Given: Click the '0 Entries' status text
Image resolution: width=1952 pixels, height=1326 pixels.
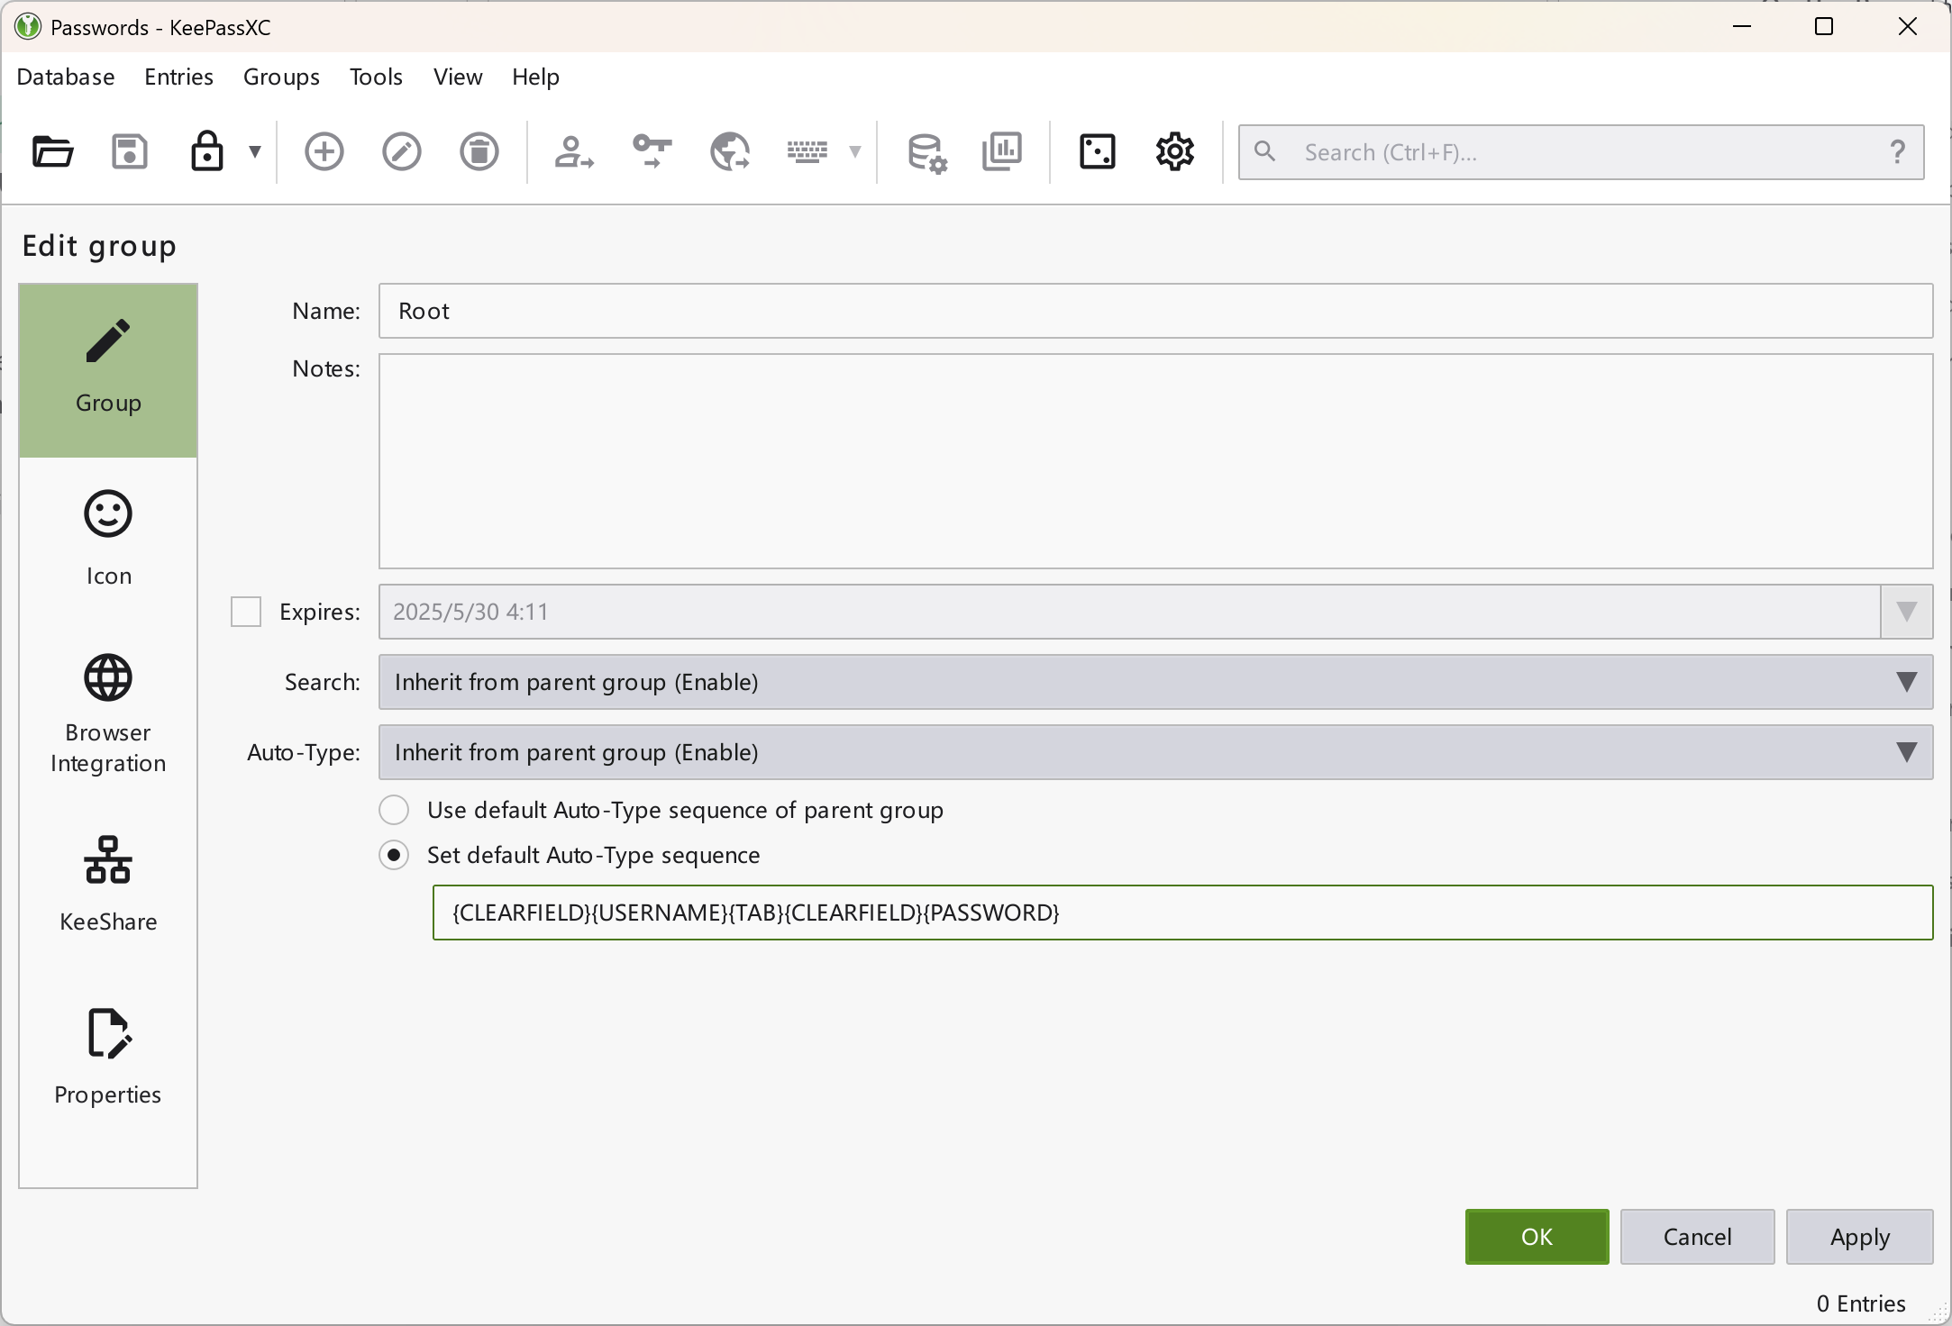Looking at the screenshot, I should [1861, 1303].
